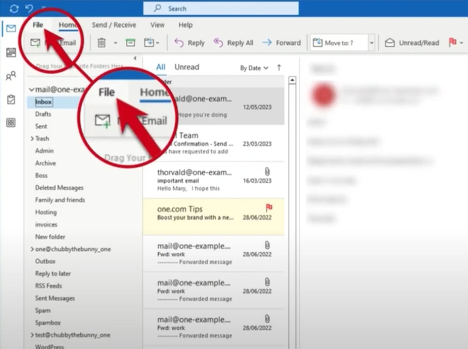
Task: Select the Outbox folder
Action: (45, 261)
